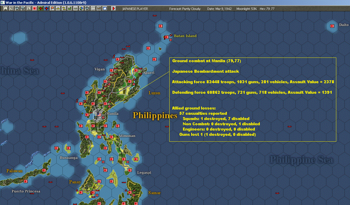The height and width of the screenshot is (205, 350).
Task: Click the 'Attacking force 82448 troops' line
Action: tap(253, 82)
